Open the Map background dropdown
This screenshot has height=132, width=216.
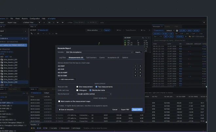pyautogui.click(x=94, y=94)
